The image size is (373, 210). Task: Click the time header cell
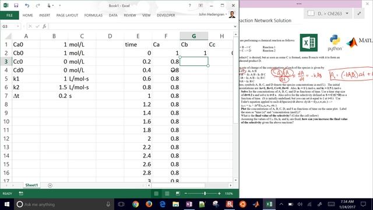tap(138, 44)
